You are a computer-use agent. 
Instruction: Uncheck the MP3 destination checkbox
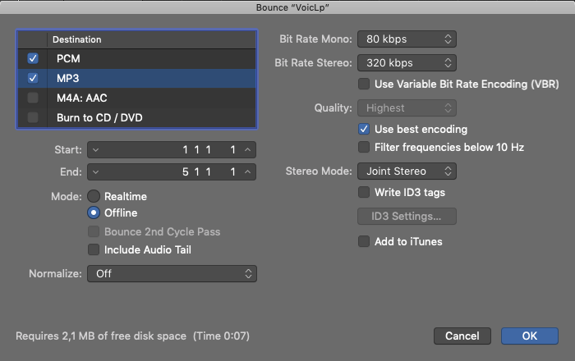coord(33,79)
